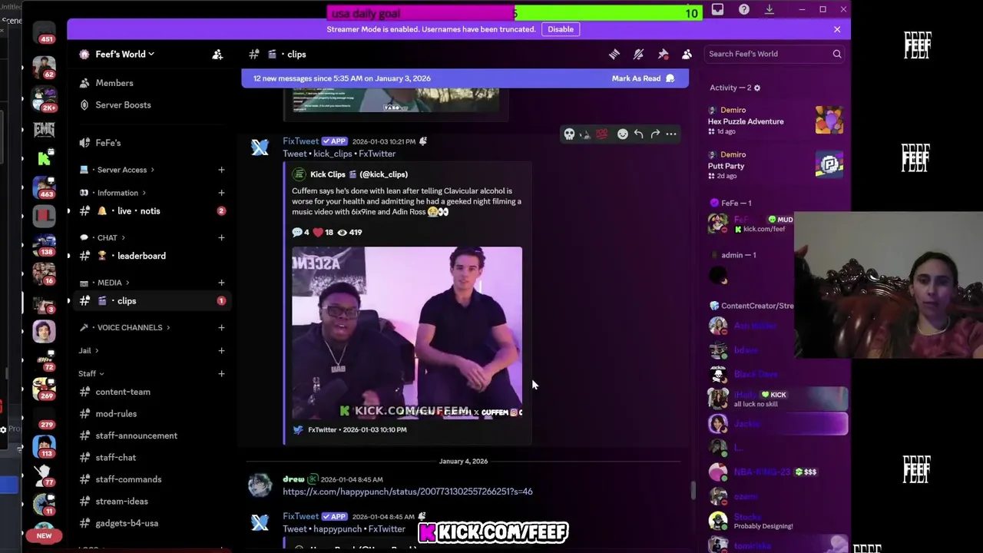Viewport: 983px width, 553px height.
Task: Open the inbox icon in title bar
Action: [x=717, y=9]
